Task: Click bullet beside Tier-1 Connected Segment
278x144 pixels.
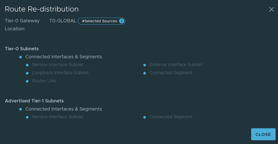Action: click(145, 117)
